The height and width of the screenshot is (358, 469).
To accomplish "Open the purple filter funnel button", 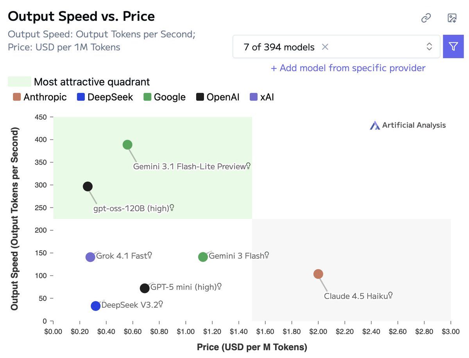I will point(453,47).
